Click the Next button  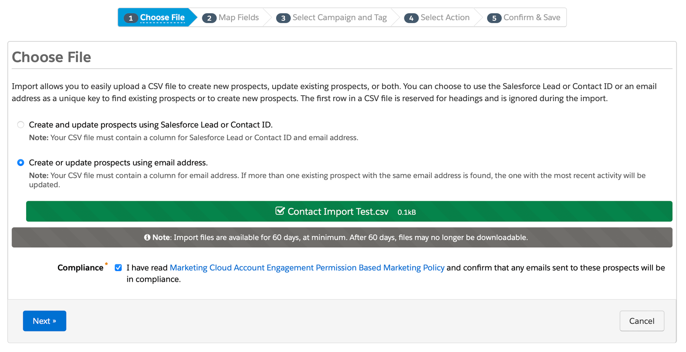tap(45, 321)
